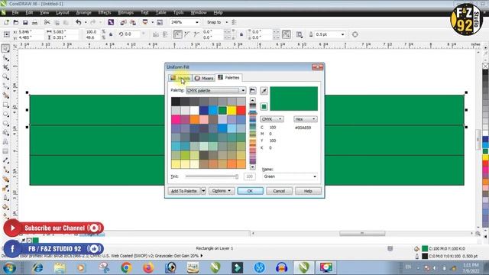
Task: Open the Effects menu
Action: 105,12
